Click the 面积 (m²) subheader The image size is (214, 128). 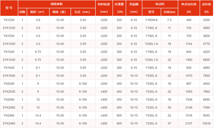pyautogui.click(x=38, y=12)
